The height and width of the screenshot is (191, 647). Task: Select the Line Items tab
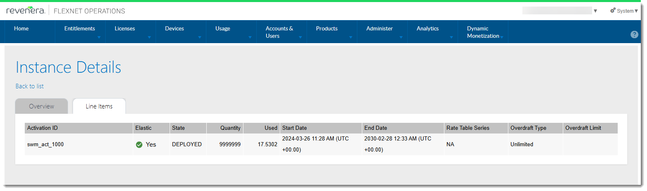tap(99, 106)
